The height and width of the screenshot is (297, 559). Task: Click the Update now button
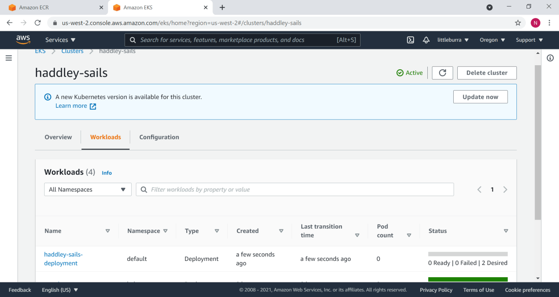point(480,97)
